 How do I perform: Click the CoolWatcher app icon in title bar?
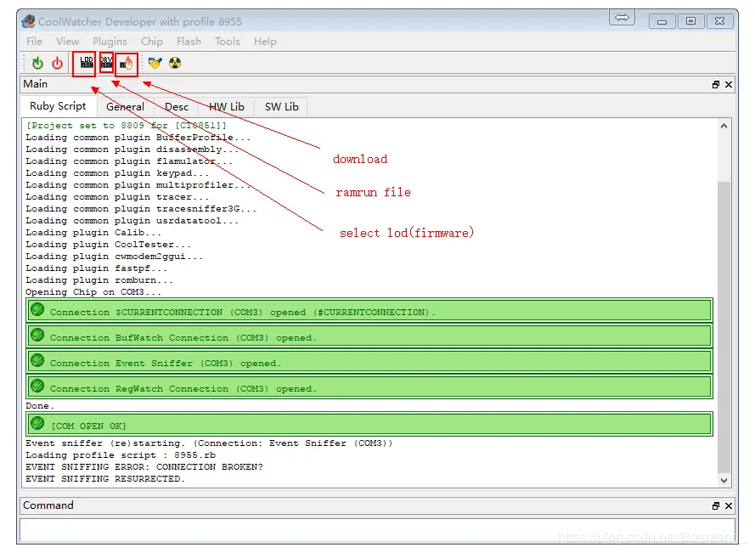(29, 22)
